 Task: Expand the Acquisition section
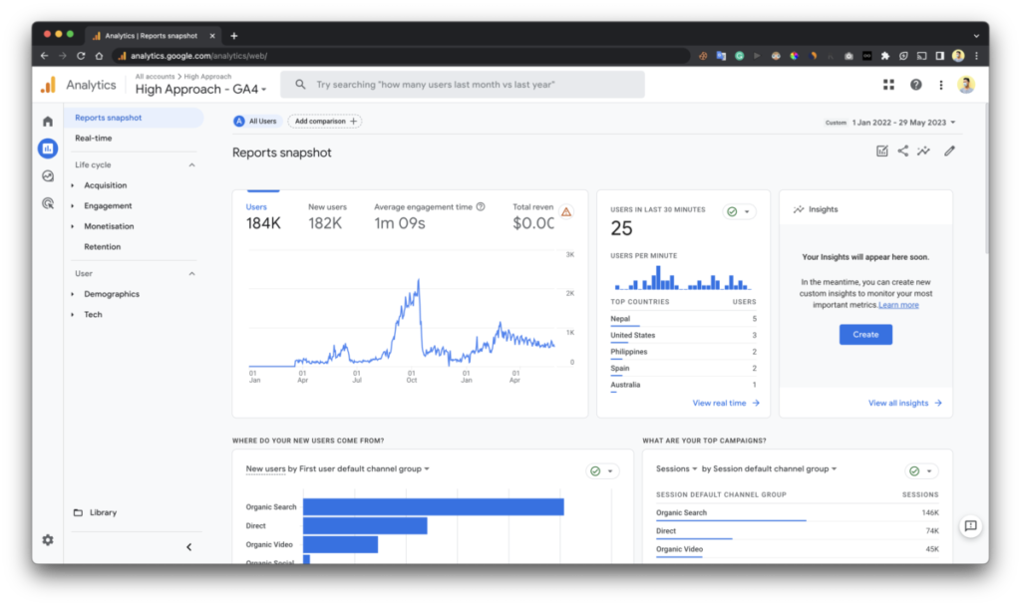pyautogui.click(x=105, y=185)
